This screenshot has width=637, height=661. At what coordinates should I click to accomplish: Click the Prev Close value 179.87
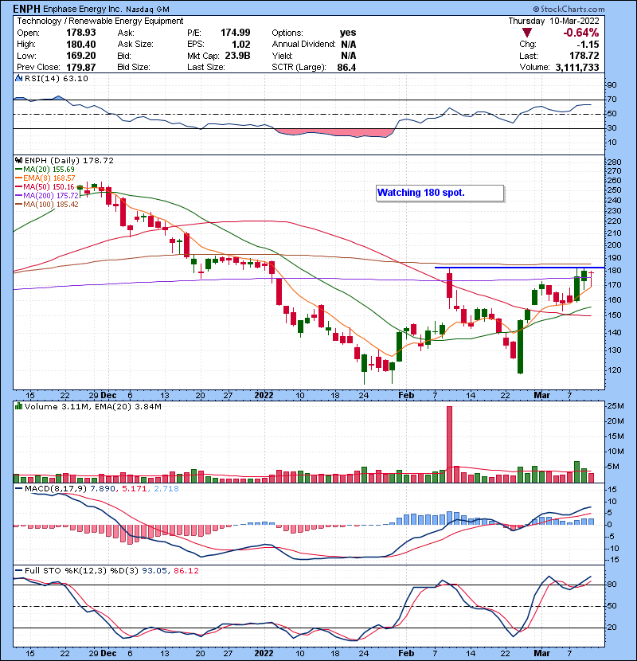pyautogui.click(x=81, y=67)
